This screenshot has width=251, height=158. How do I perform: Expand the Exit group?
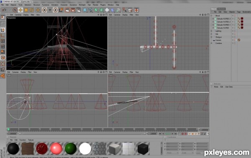click(x=212, y=34)
